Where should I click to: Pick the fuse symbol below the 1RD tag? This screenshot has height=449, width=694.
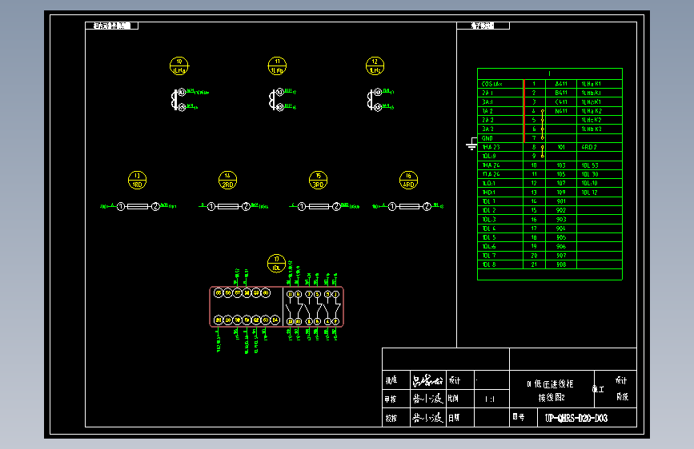pyautogui.click(x=138, y=206)
